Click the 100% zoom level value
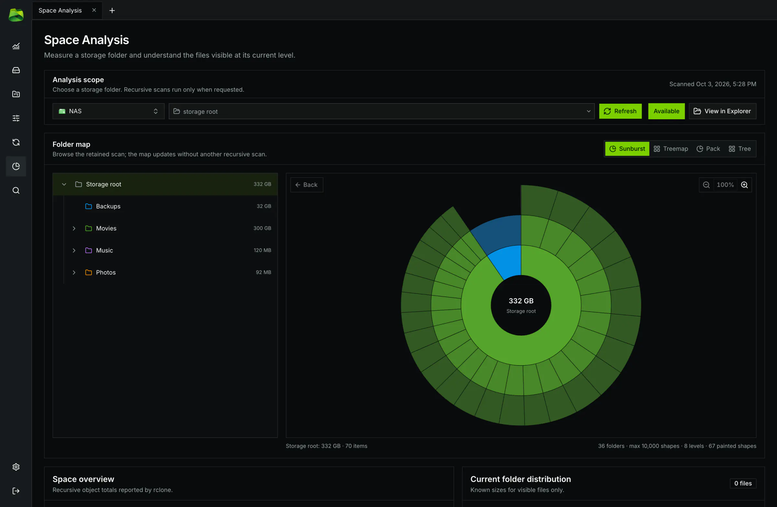Image resolution: width=777 pixels, height=507 pixels. (x=725, y=185)
